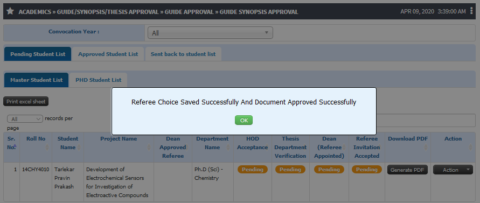Screen dimensions: 480x203
Task: Sort the Student Name column
Action: tap(79, 148)
